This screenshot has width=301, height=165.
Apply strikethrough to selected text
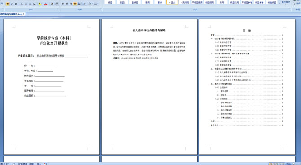pos(22,4)
